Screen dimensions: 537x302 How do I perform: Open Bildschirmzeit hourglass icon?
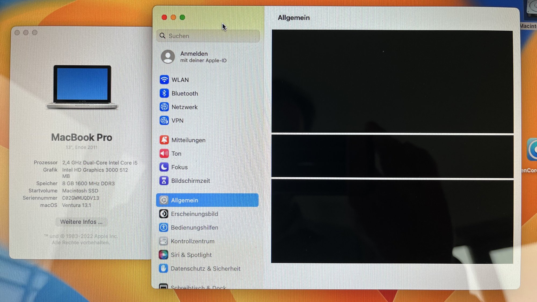pos(164,181)
